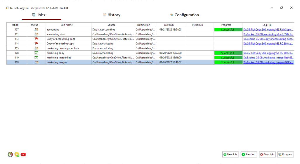300x164 pixels.
Task: Click the Last Run column header
Action: pos(171,25)
